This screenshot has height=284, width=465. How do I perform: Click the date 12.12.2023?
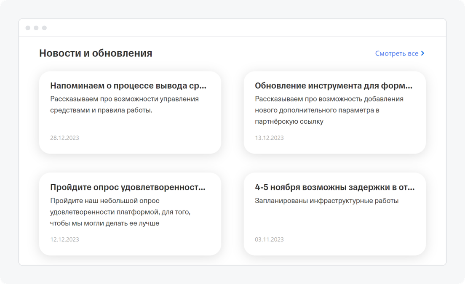pyautogui.click(x=64, y=239)
